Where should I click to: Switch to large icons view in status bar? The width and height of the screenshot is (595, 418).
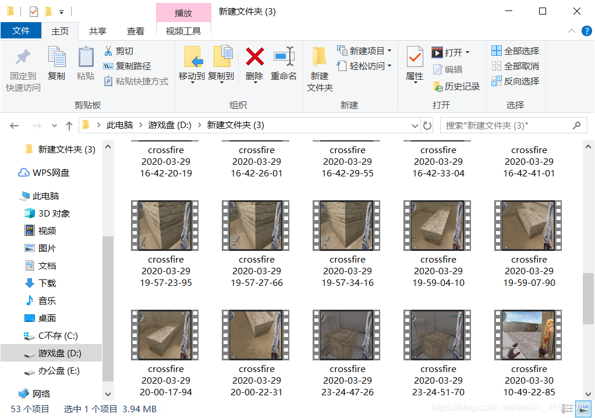point(583,409)
